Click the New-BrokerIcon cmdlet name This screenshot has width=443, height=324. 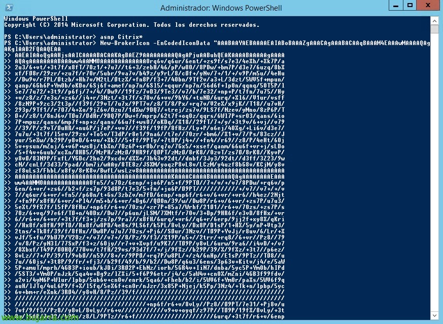(x=125, y=43)
